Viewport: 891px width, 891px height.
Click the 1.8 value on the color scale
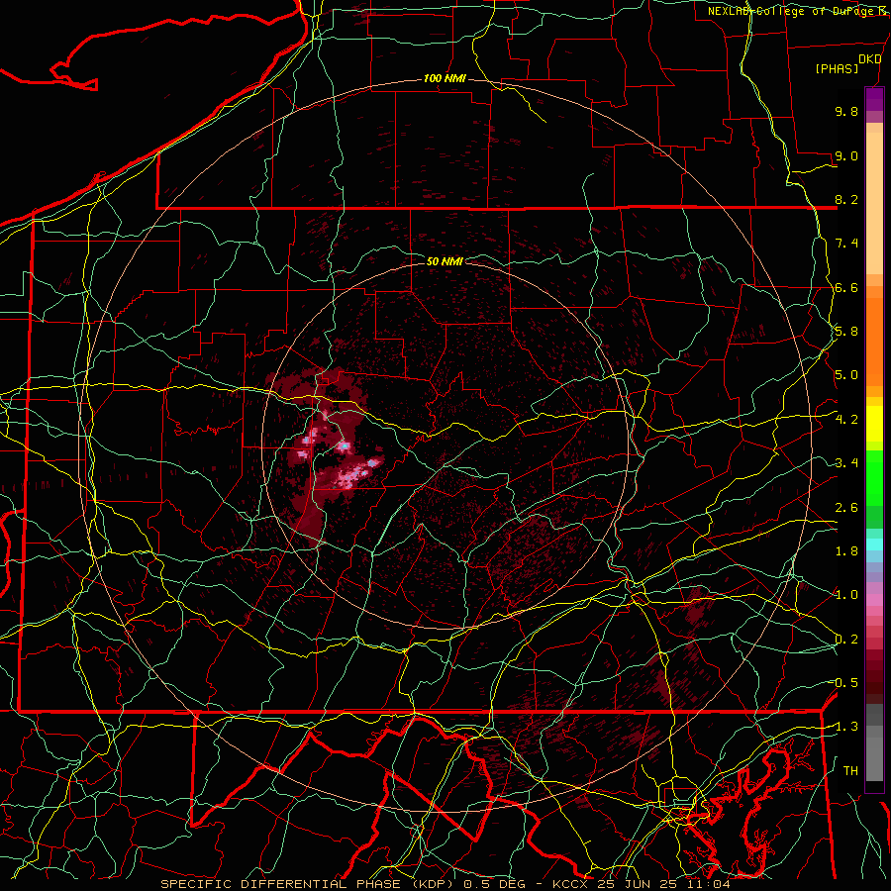click(846, 551)
